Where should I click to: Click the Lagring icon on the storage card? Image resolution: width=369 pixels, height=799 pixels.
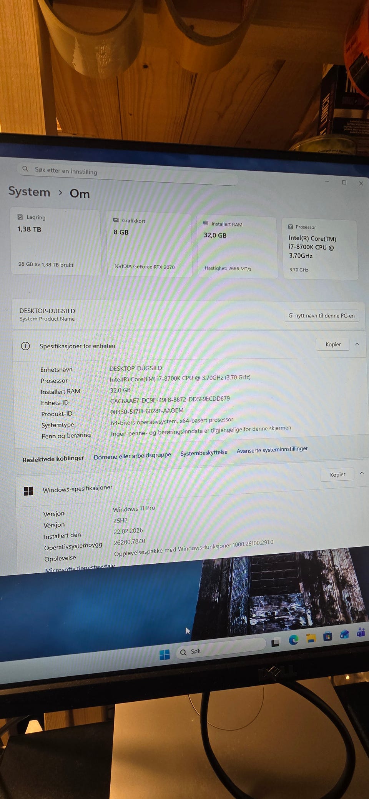pyautogui.click(x=20, y=217)
